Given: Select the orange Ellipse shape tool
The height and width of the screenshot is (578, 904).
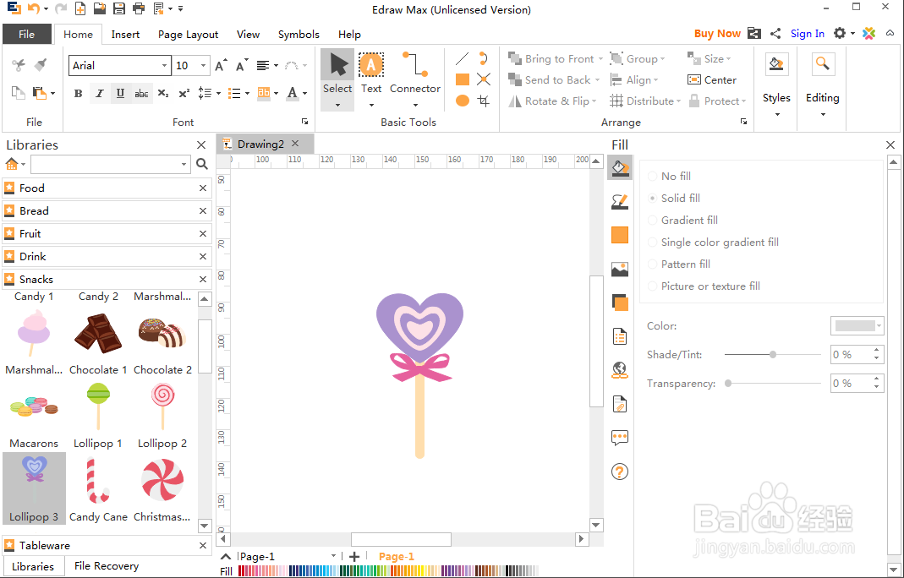Looking at the screenshot, I should tap(463, 101).
